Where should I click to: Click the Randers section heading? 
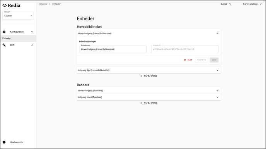point(83,85)
